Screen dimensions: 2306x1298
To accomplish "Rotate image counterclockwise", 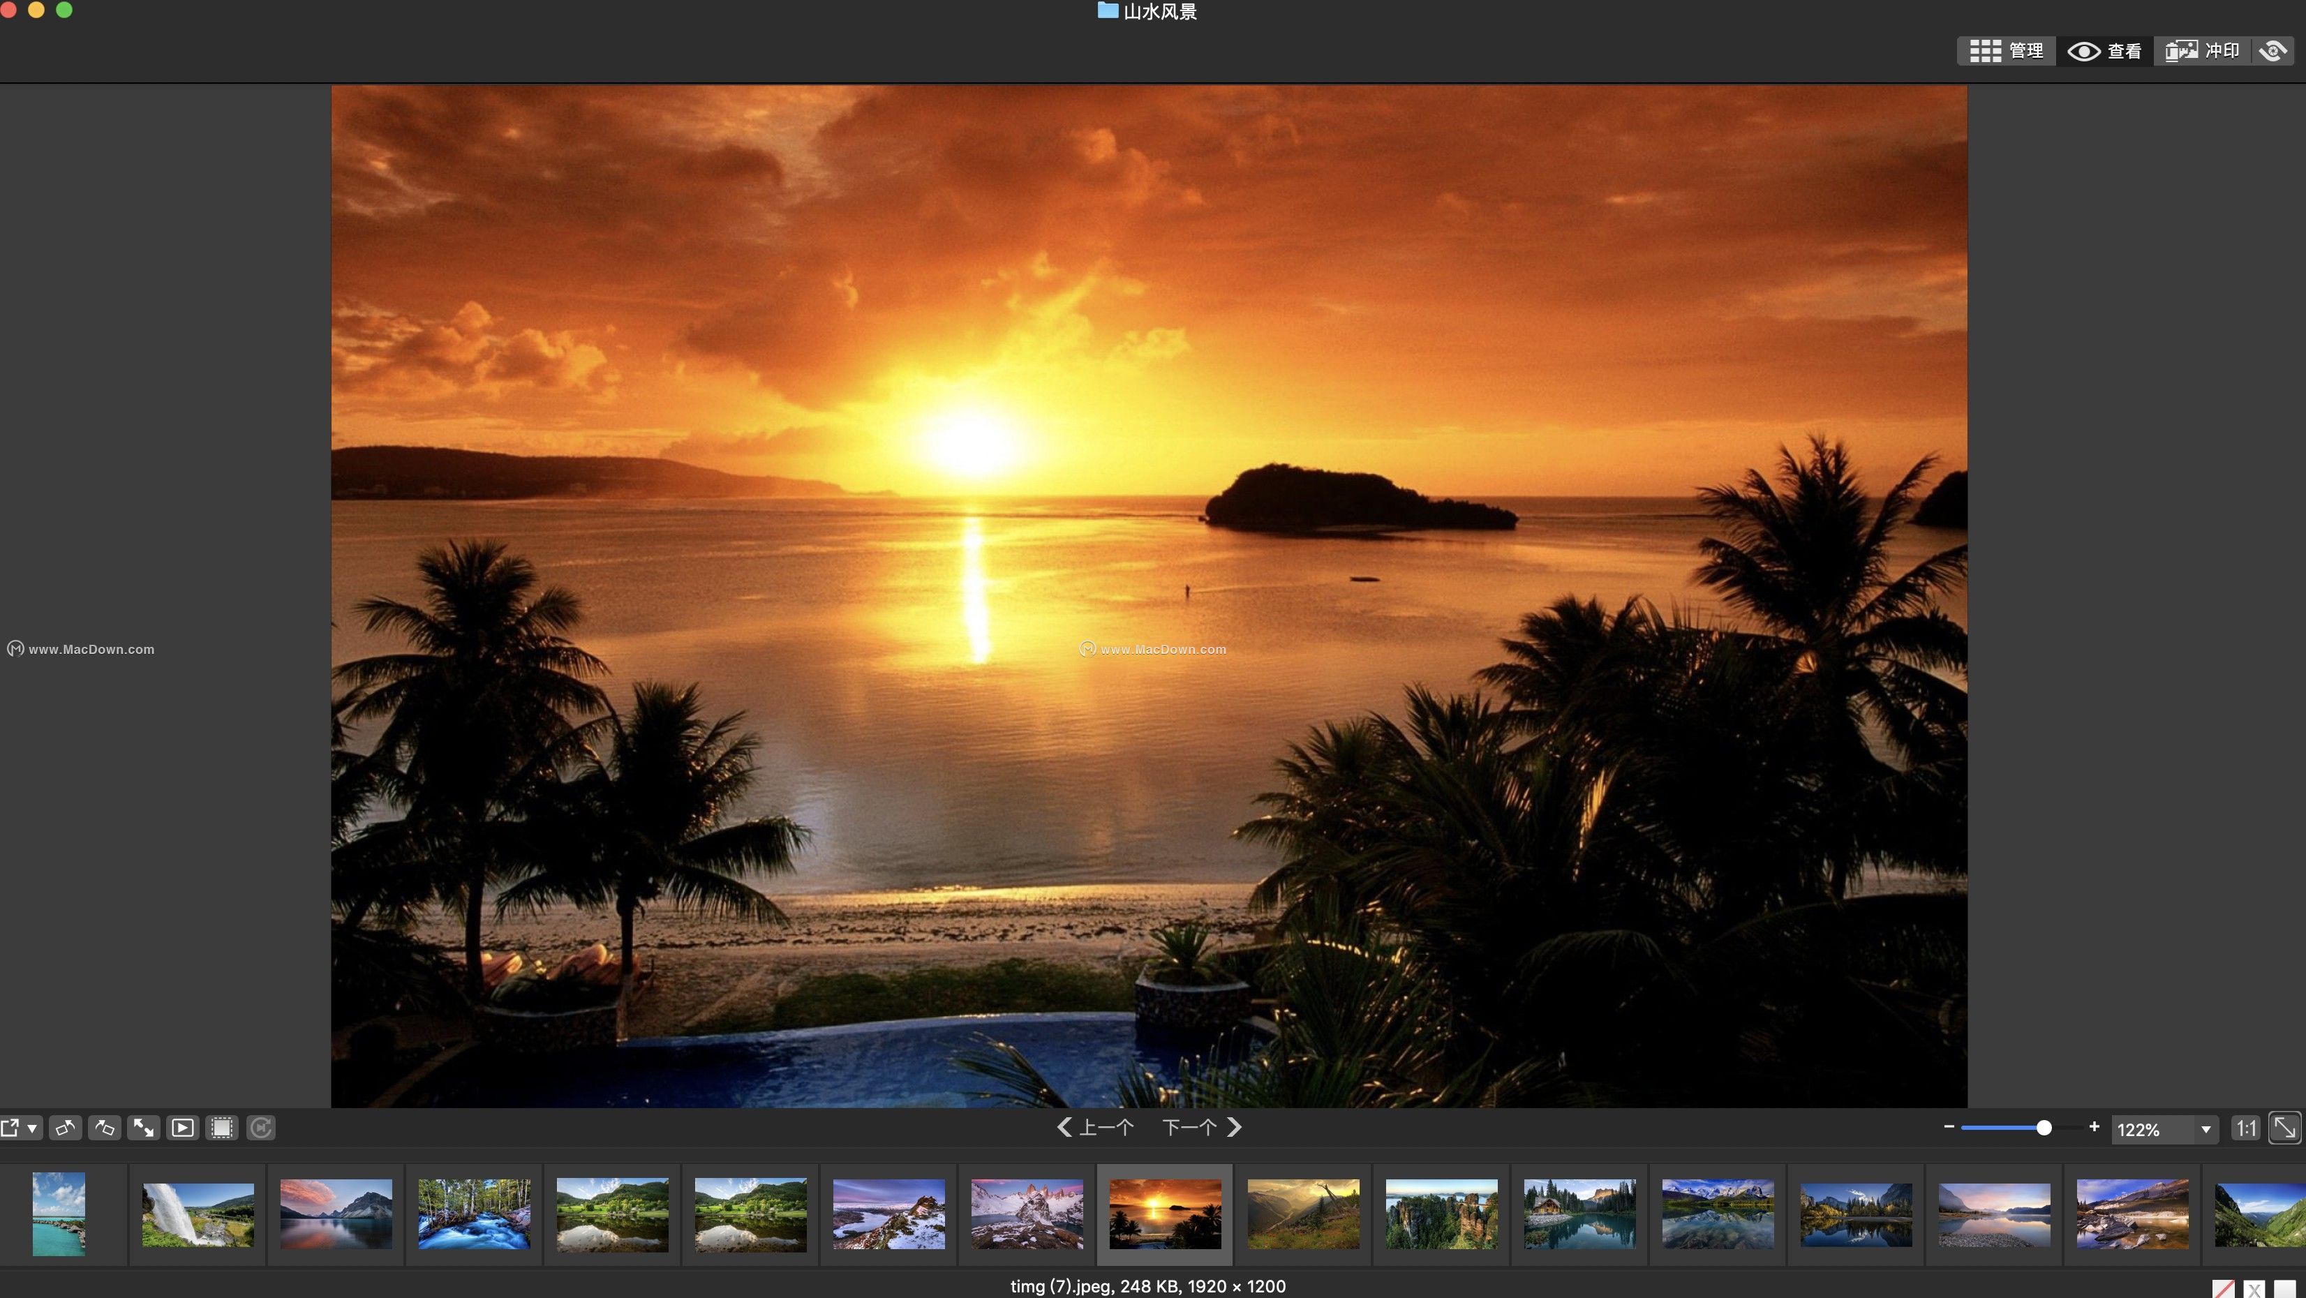I will [x=66, y=1128].
